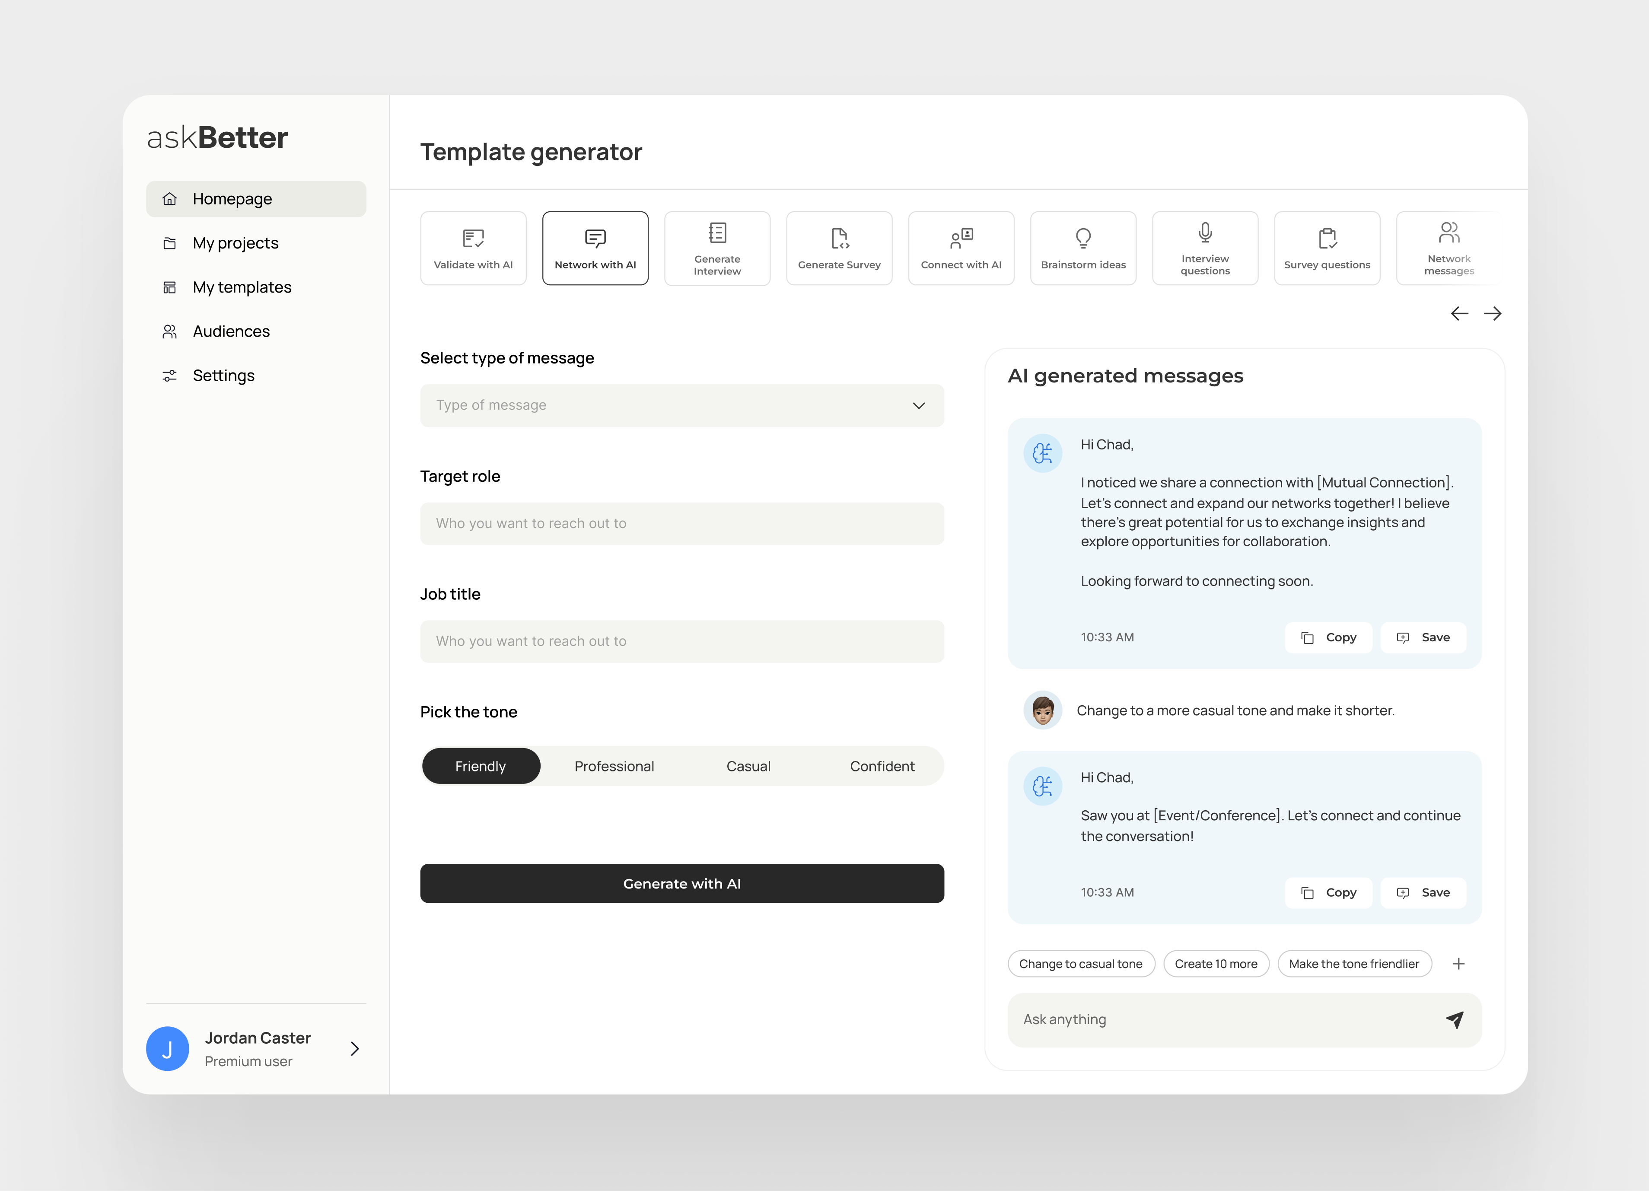Switch tone to Casual
Image resolution: width=1649 pixels, height=1191 pixels.
(x=748, y=766)
